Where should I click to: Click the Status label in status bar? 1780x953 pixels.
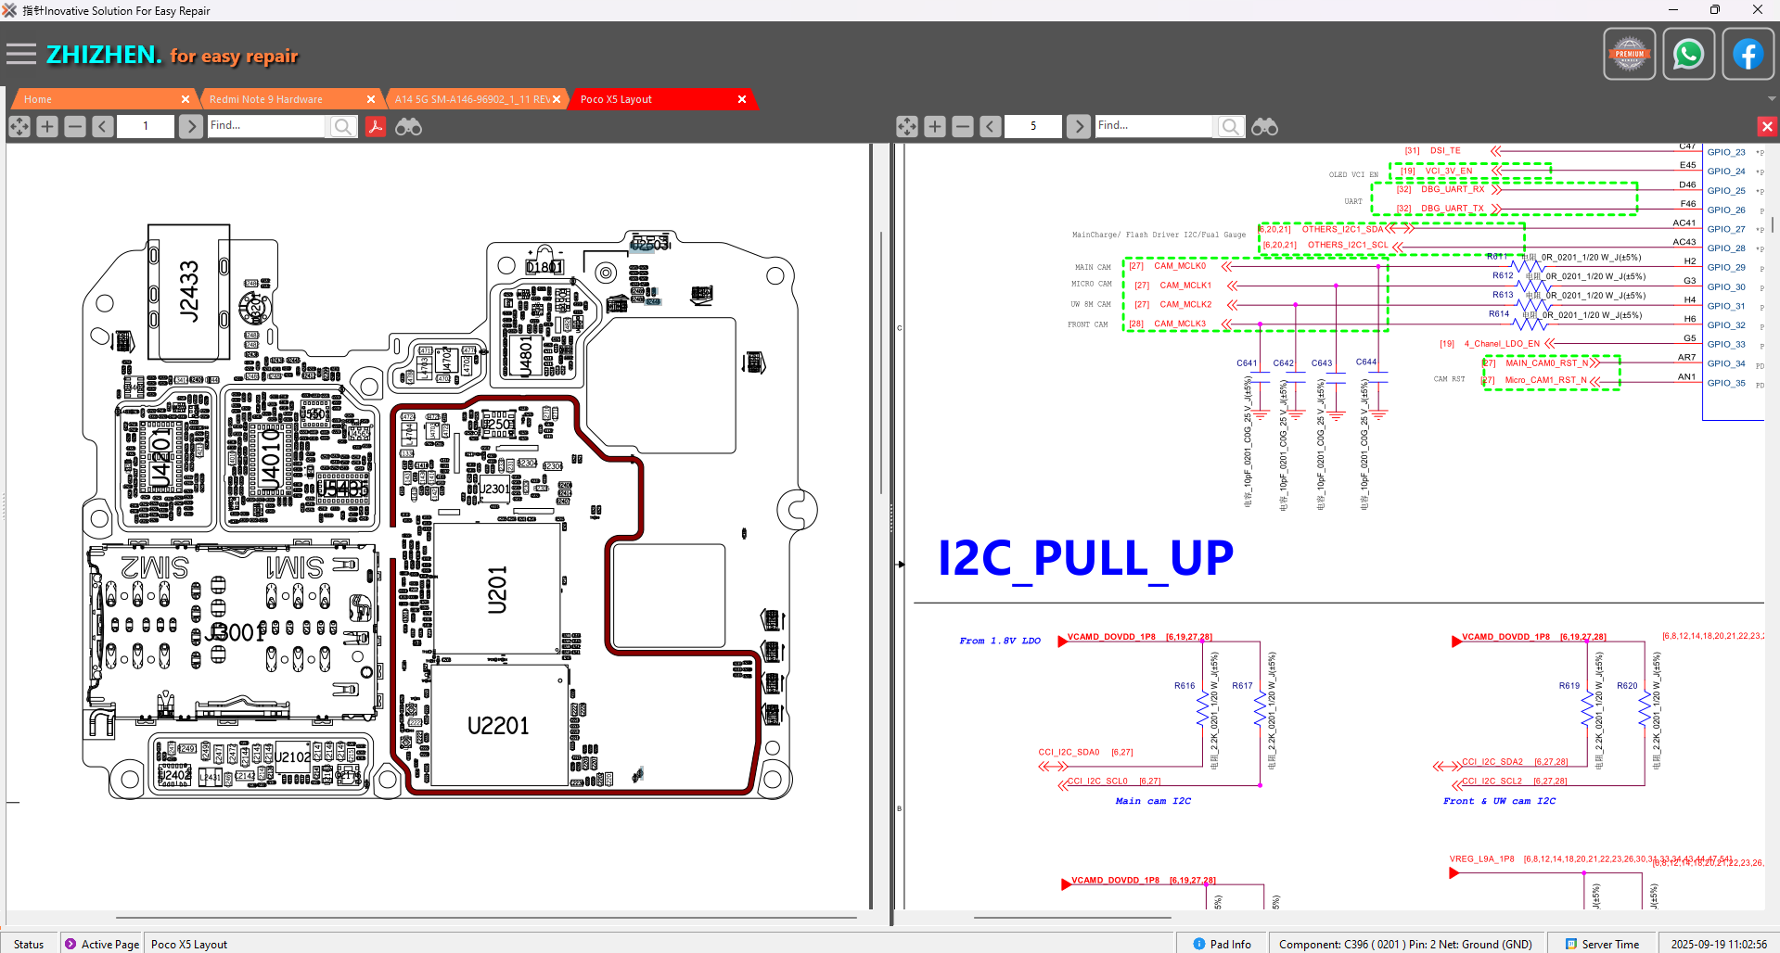pos(29,944)
